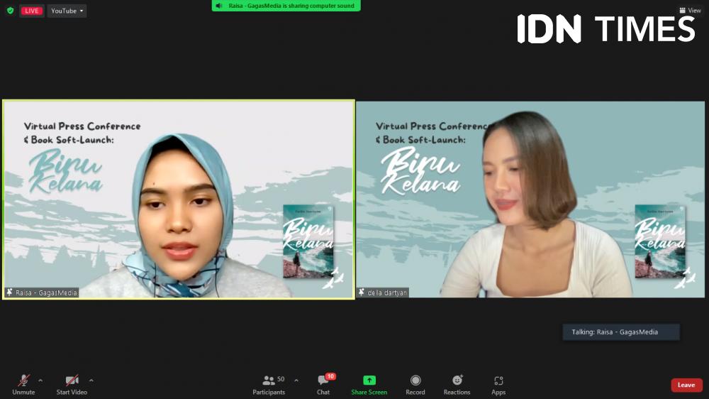Click the pin icon on della dartyan's tile
Screen dimensions: 709x399
(362, 293)
